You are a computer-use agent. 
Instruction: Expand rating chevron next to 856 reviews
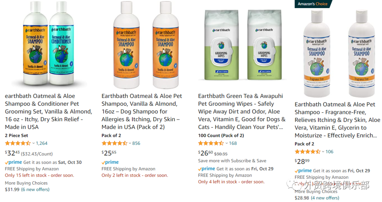click(x=130, y=143)
